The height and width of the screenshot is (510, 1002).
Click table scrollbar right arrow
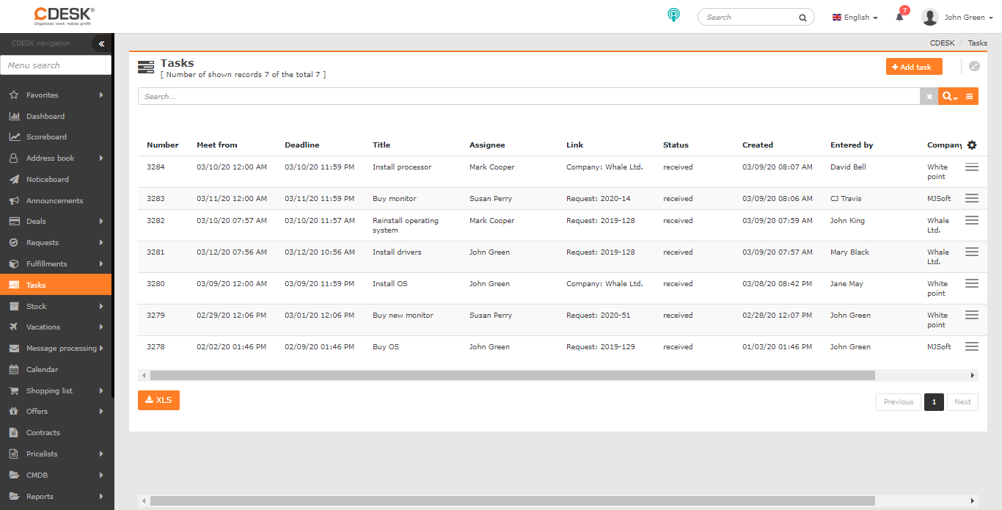click(973, 375)
